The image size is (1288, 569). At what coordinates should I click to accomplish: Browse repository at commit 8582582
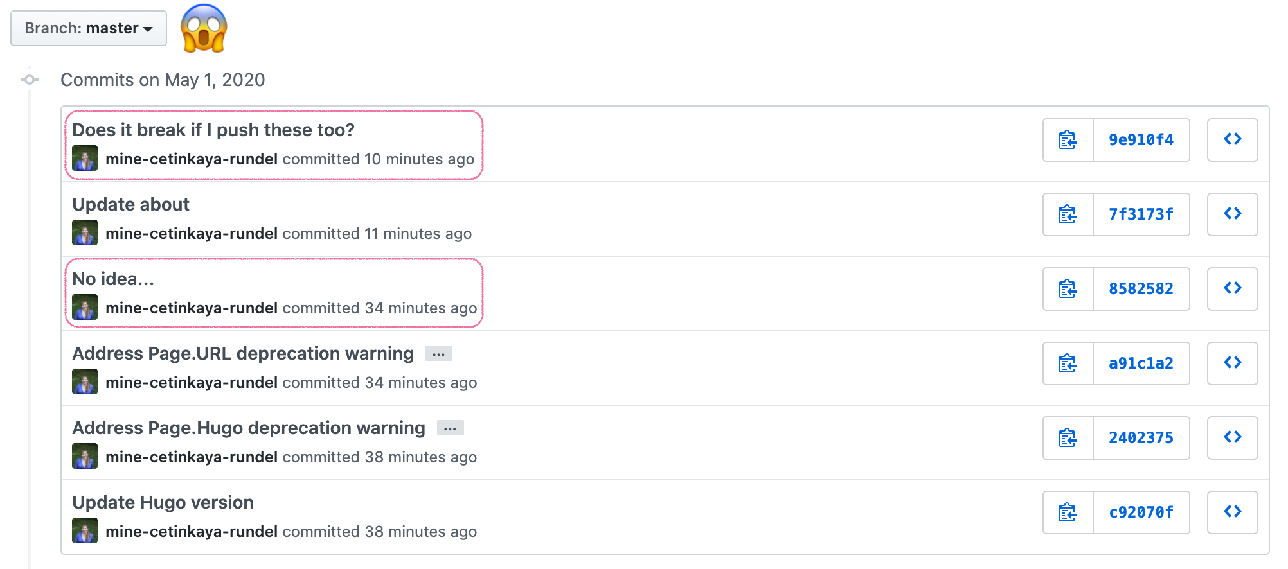click(1232, 289)
